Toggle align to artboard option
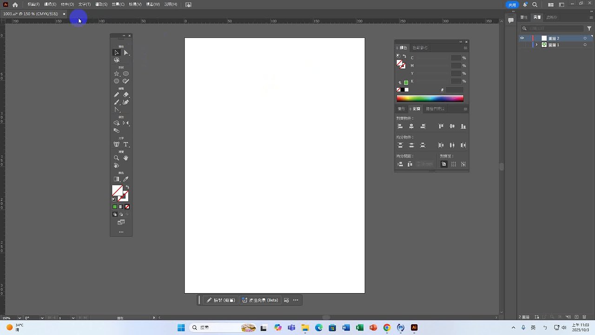 coord(443,164)
